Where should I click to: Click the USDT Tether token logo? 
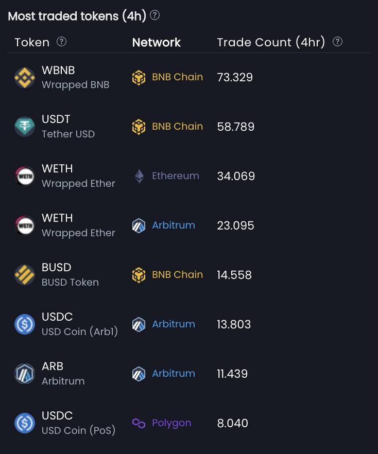pyautogui.click(x=25, y=127)
